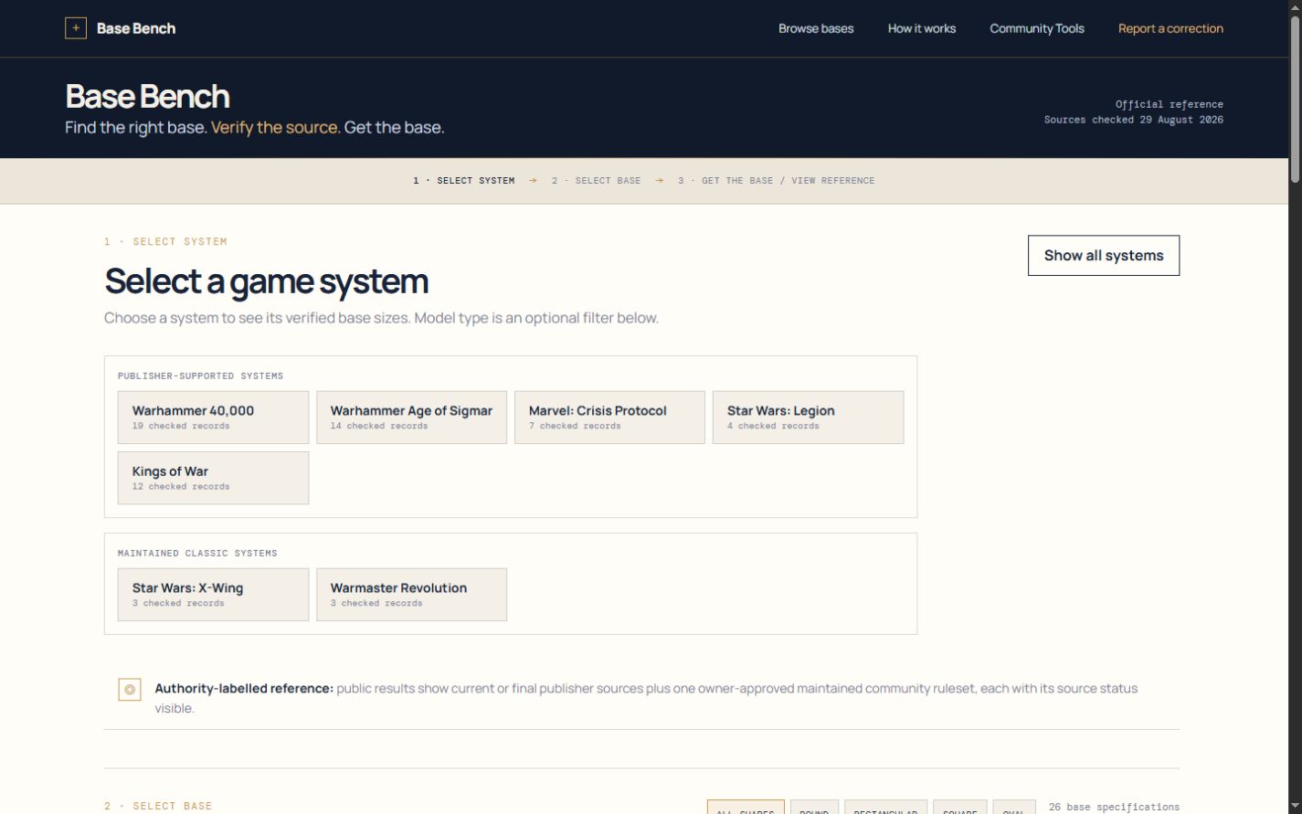
Task: Click the '26 base specifications' count
Action: tap(1114, 807)
